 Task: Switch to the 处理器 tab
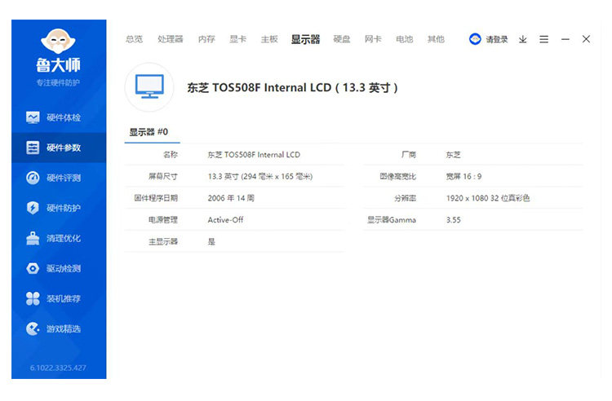pos(171,39)
